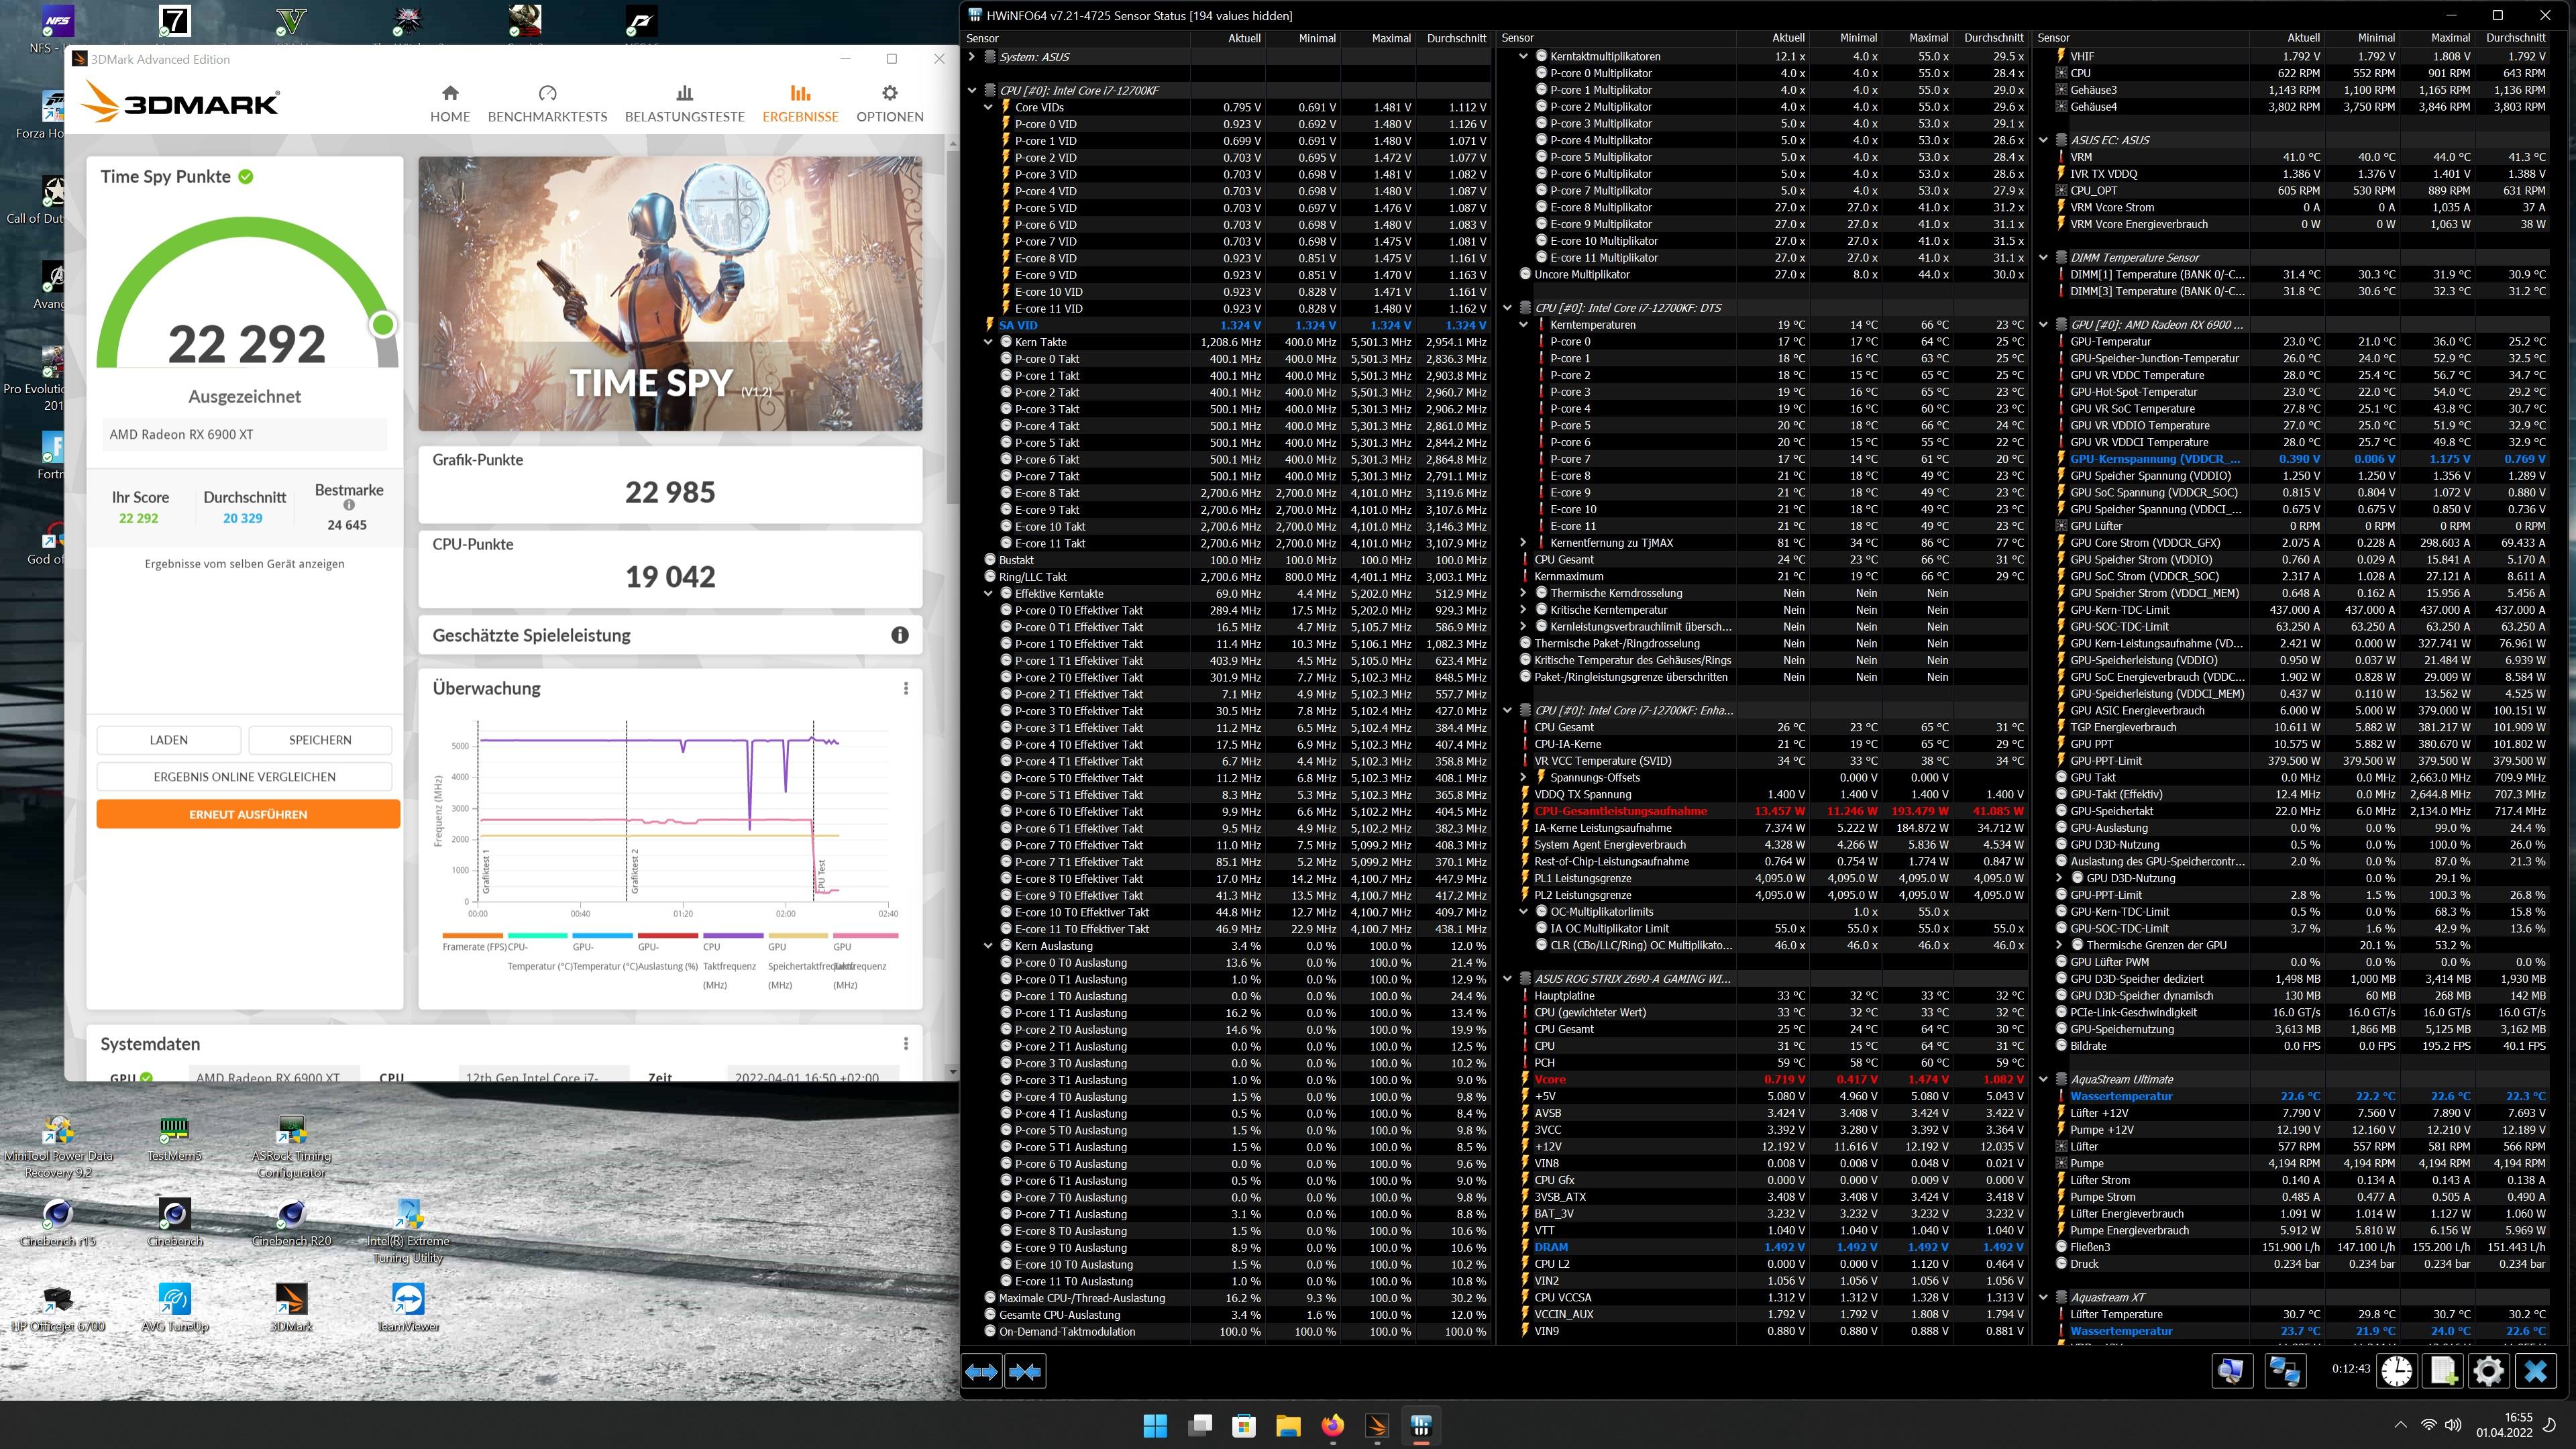Start logging with HWiNFO sheet-plus icon
The width and height of the screenshot is (2576, 1449).
(2442, 1370)
